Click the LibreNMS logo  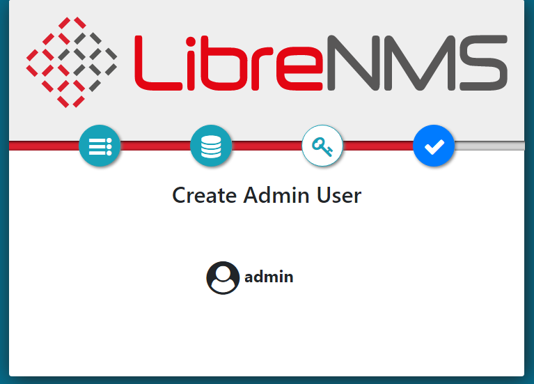[x=267, y=63]
